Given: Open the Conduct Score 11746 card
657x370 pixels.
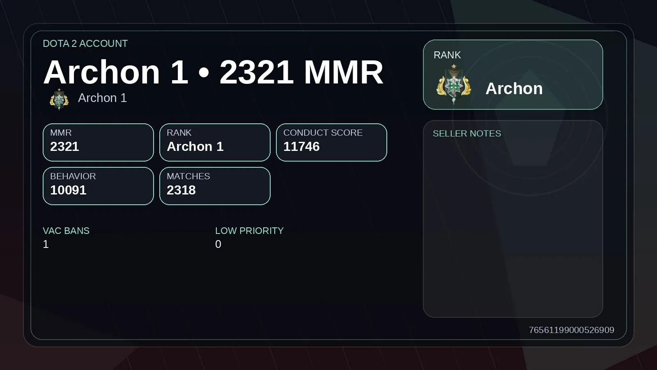Looking at the screenshot, I should tap(331, 142).
